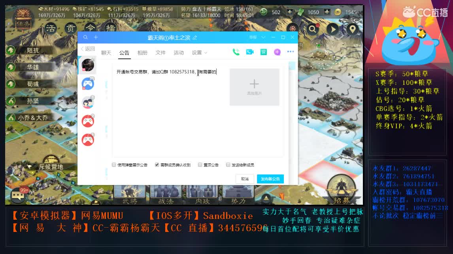453x254 pixels.
Task: Enable 置顶公告 checkbox
Action: point(200,164)
